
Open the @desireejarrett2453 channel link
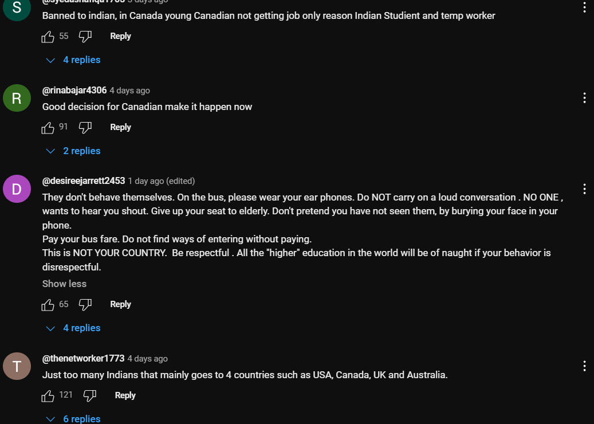click(84, 181)
